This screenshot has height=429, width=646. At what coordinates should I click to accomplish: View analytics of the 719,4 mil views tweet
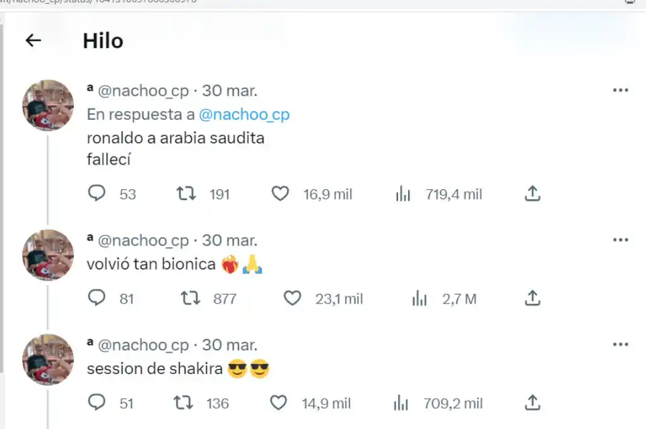pos(403,194)
